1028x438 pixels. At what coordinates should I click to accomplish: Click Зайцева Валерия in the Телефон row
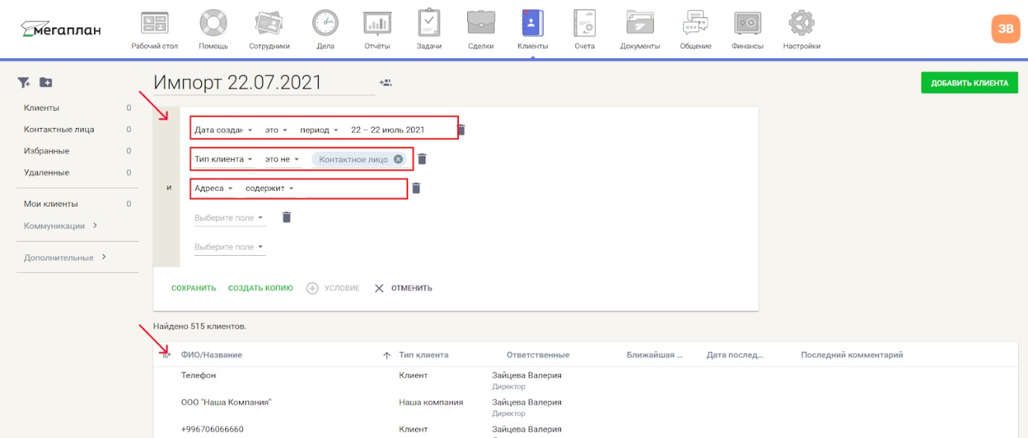point(527,376)
